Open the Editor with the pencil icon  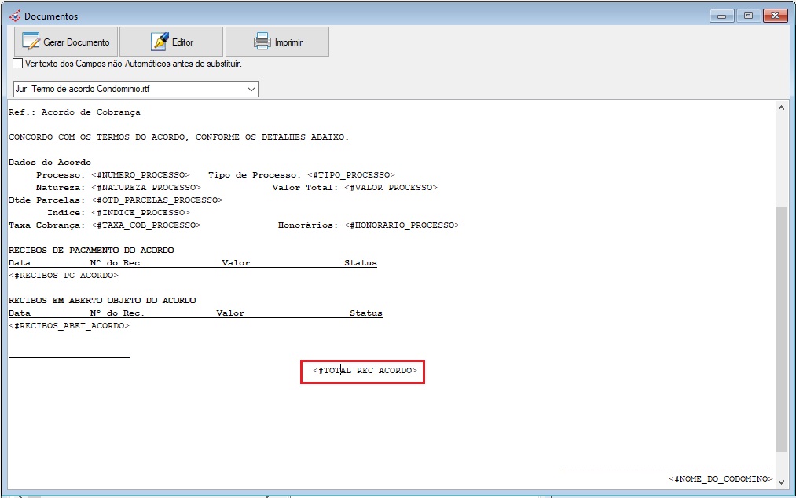coord(171,42)
